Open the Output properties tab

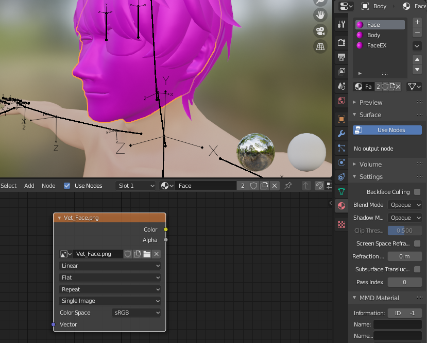point(341,57)
